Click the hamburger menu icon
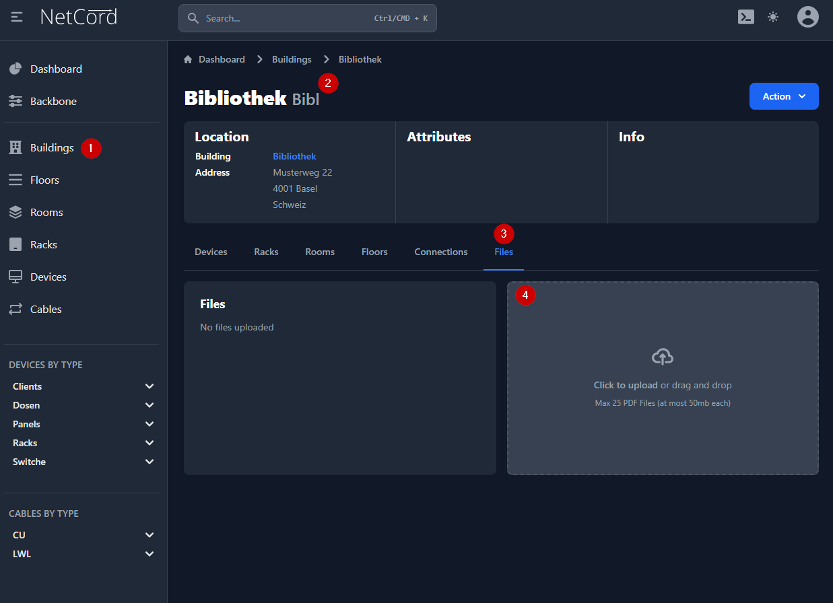833x603 pixels. 17,17
